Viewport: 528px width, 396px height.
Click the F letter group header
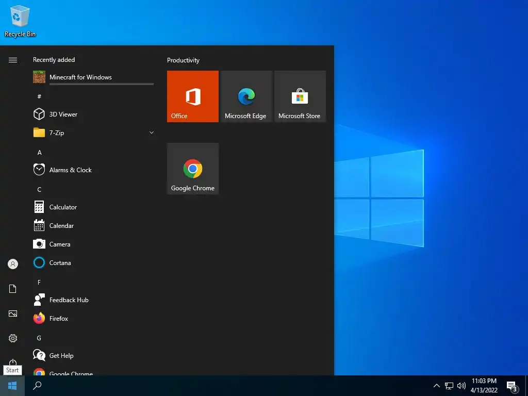click(x=39, y=282)
